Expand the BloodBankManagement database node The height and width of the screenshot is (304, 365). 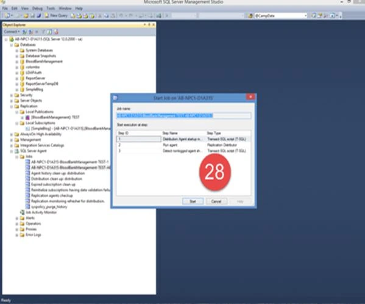click(x=17, y=62)
